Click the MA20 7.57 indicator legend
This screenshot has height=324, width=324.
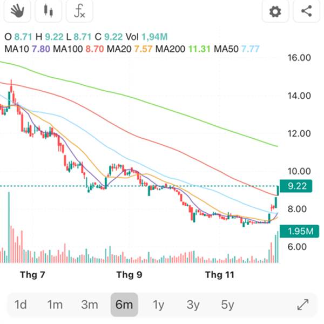(130, 49)
